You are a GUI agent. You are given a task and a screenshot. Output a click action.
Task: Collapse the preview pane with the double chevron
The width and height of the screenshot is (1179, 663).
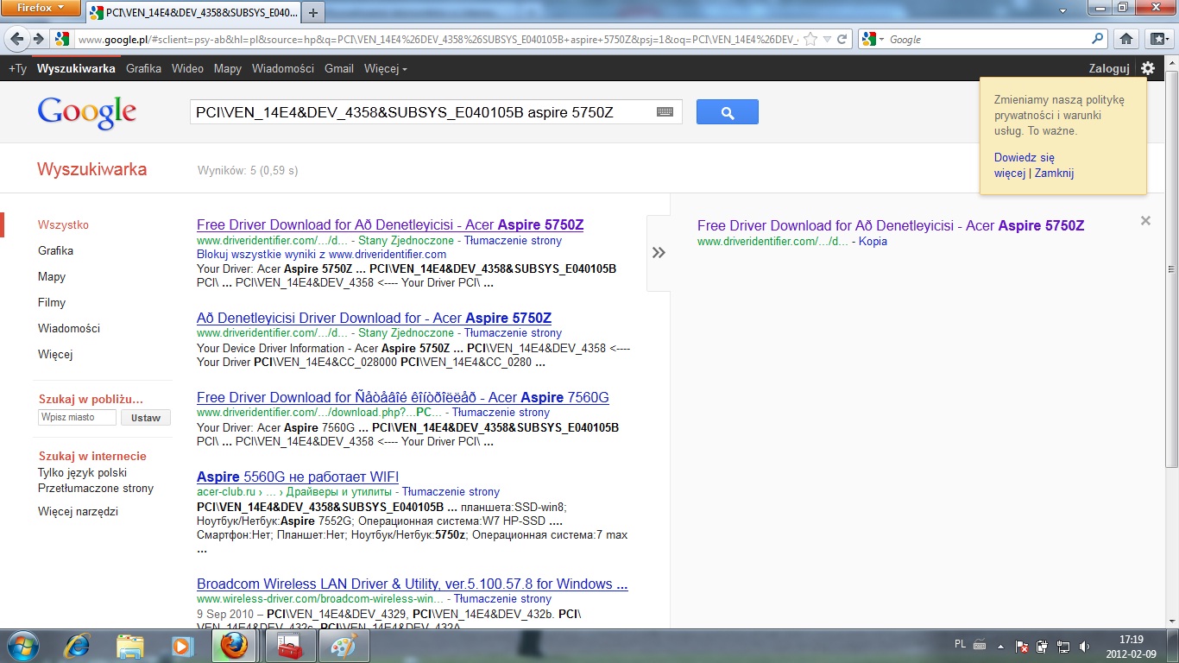(x=659, y=253)
